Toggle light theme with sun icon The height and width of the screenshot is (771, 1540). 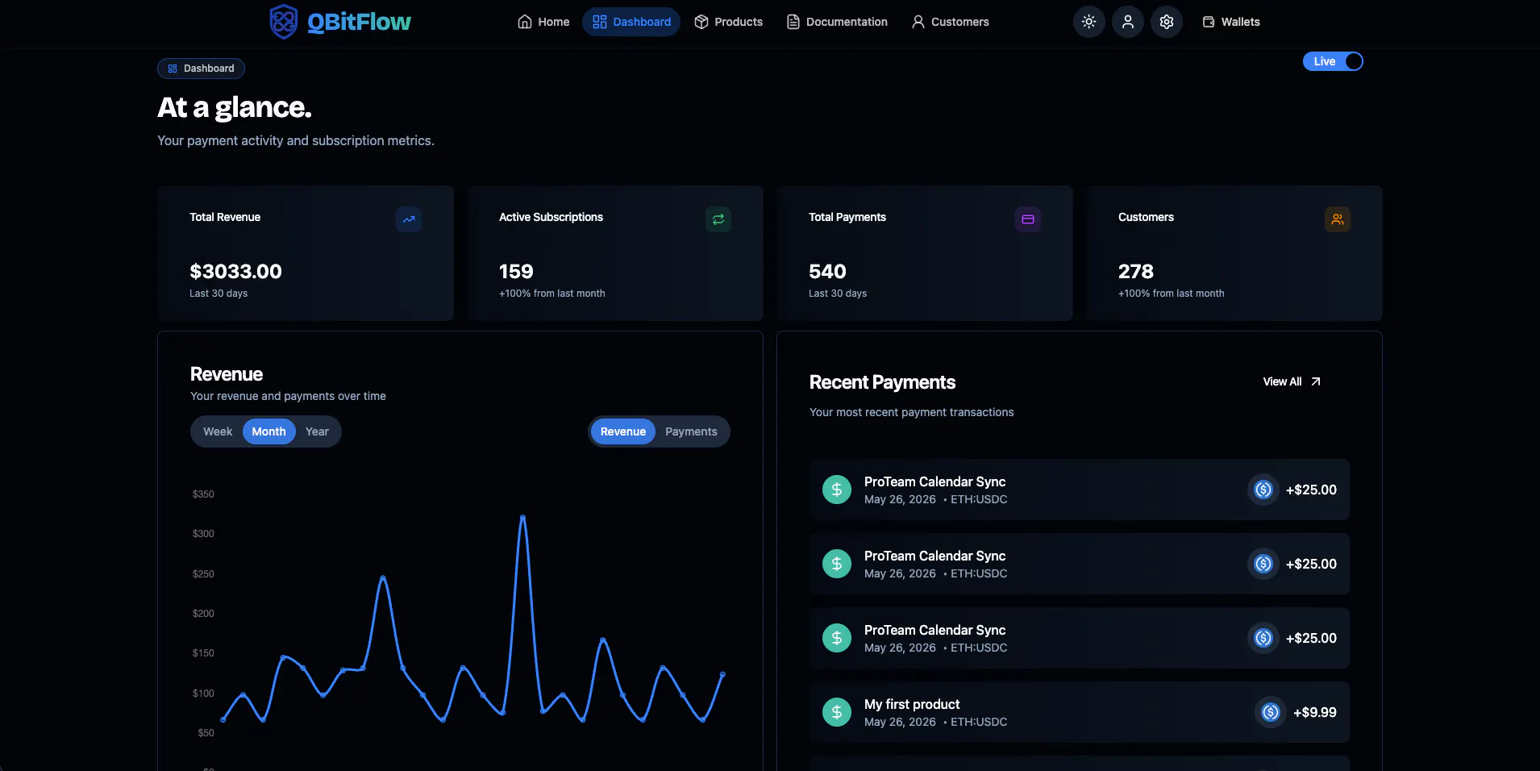[1089, 22]
